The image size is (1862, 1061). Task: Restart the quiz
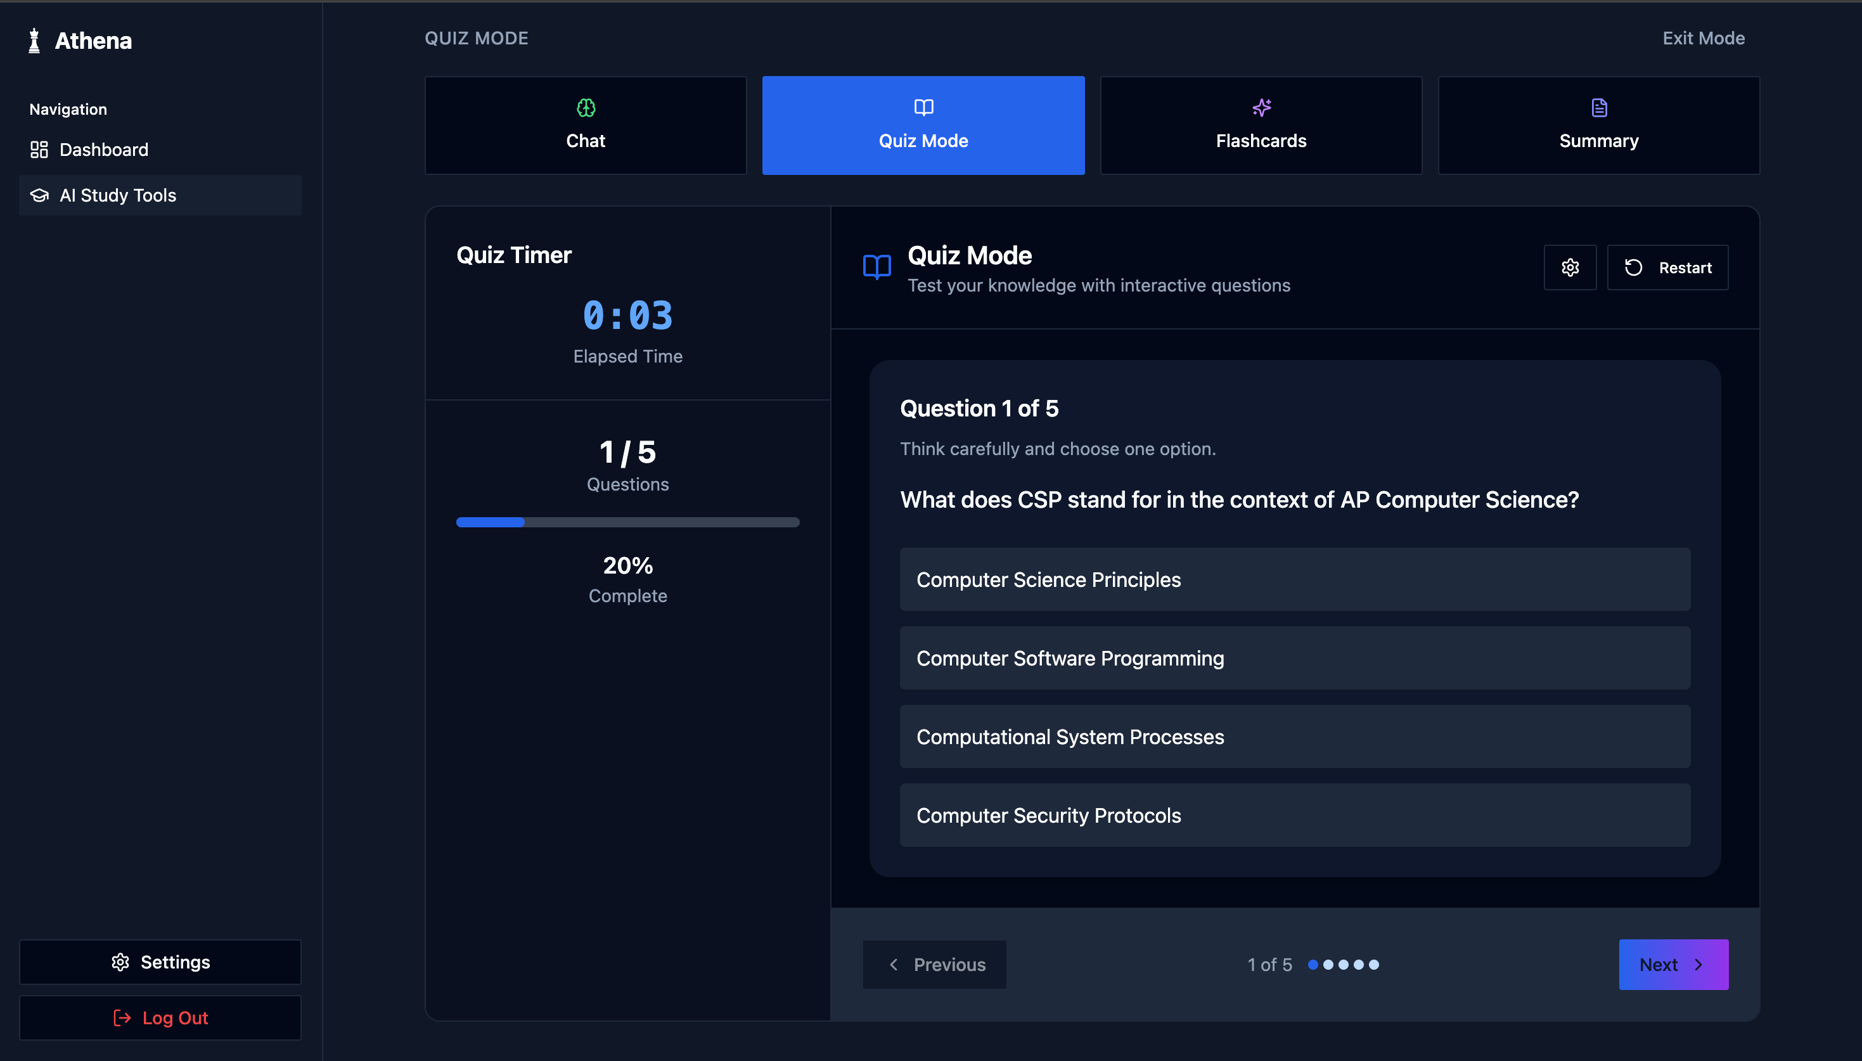1667,267
